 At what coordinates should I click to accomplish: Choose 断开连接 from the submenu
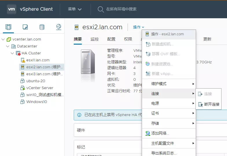(x=211, y=104)
